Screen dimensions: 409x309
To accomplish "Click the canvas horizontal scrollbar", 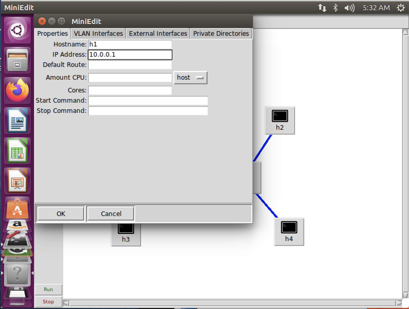I will pos(232,303).
